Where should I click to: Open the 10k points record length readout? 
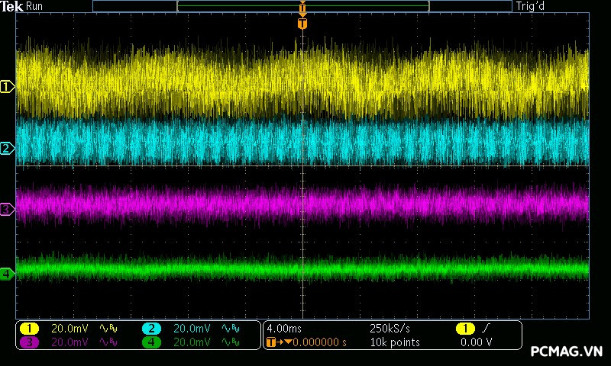394,342
